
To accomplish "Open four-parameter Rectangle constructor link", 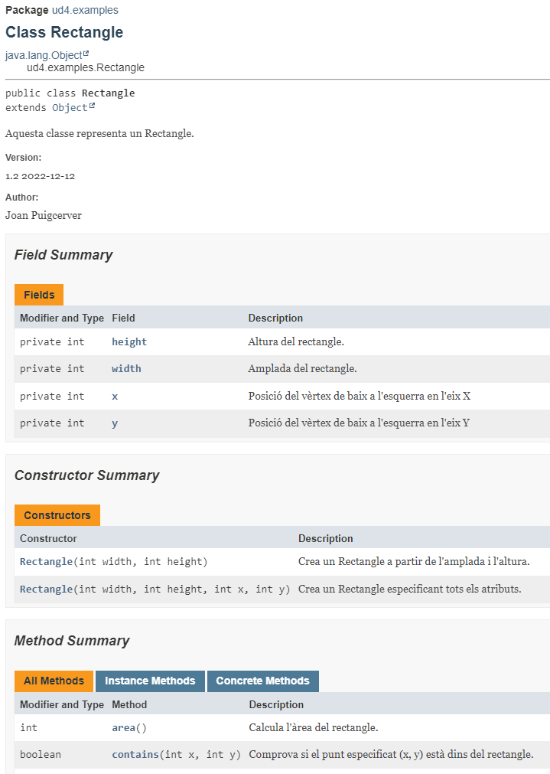I will (47, 589).
